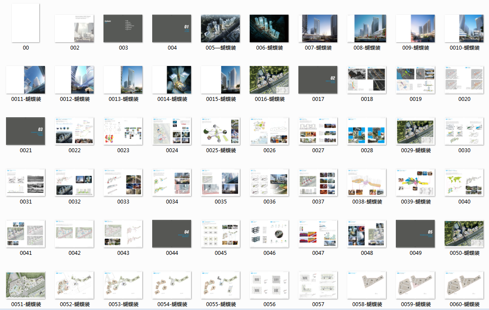Select the world map thumbnail 0040
The image size is (489, 310).
(464, 182)
